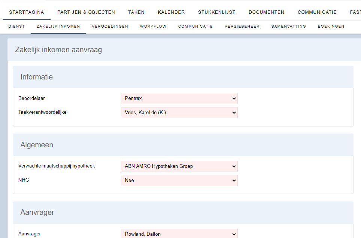Click the Algemeen section header
This screenshot has width=361, height=238.
pyautogui.click(x=183, y=145)
